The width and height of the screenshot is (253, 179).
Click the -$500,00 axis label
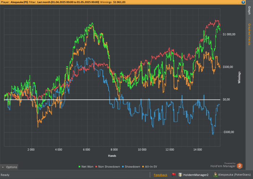click(228, 132)
